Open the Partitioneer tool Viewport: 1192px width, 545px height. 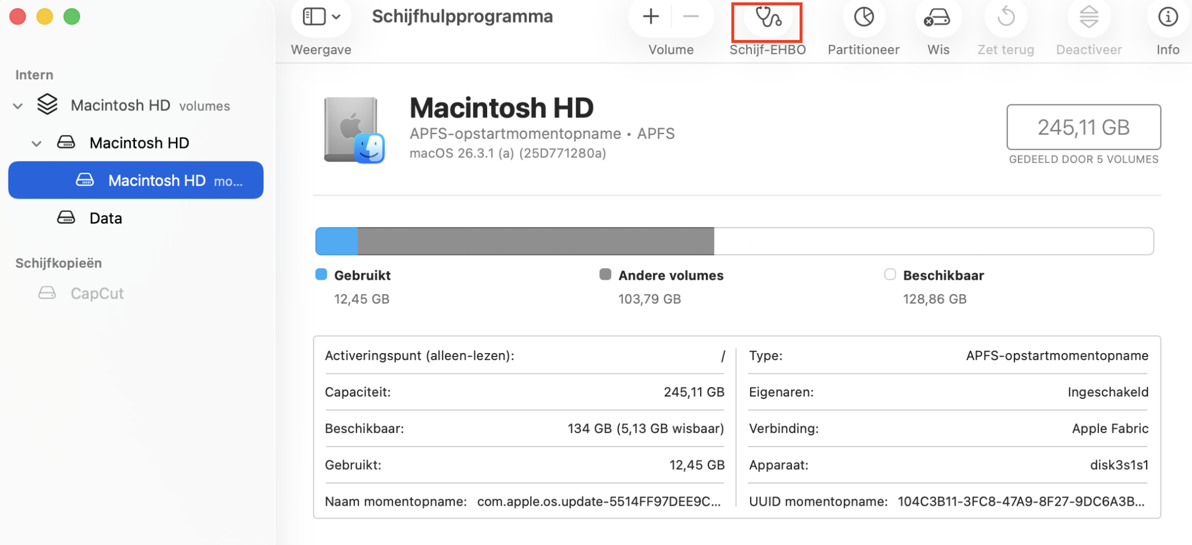pos(863,18)
